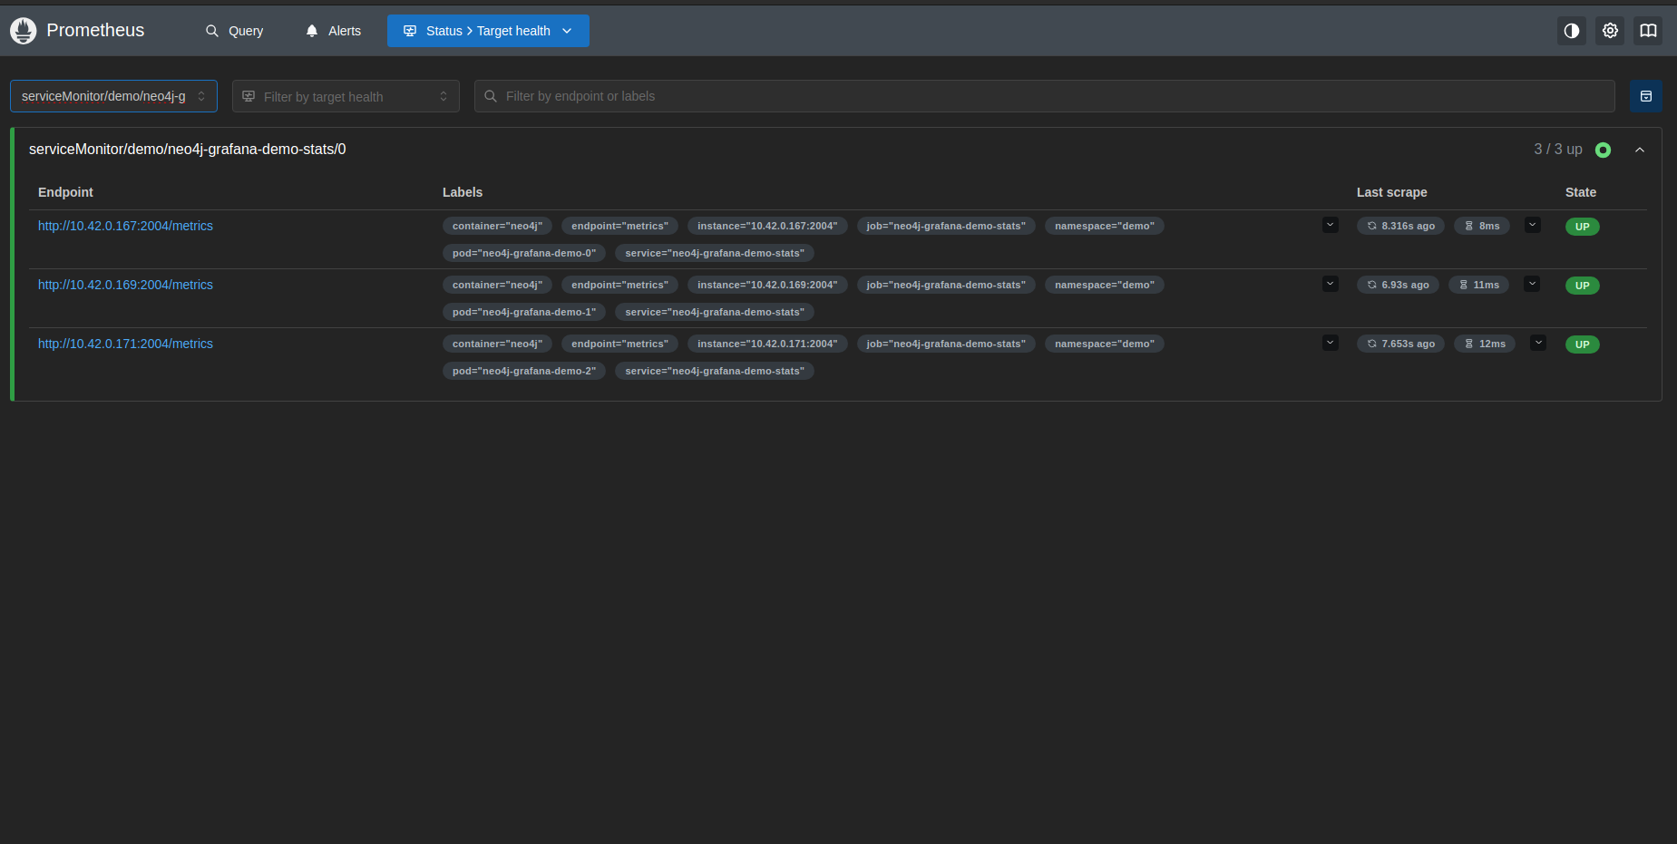Click the instance="10.42.0.167:2004" label badge
This screenshot has height=844, width=1677.
pos(767,226)
